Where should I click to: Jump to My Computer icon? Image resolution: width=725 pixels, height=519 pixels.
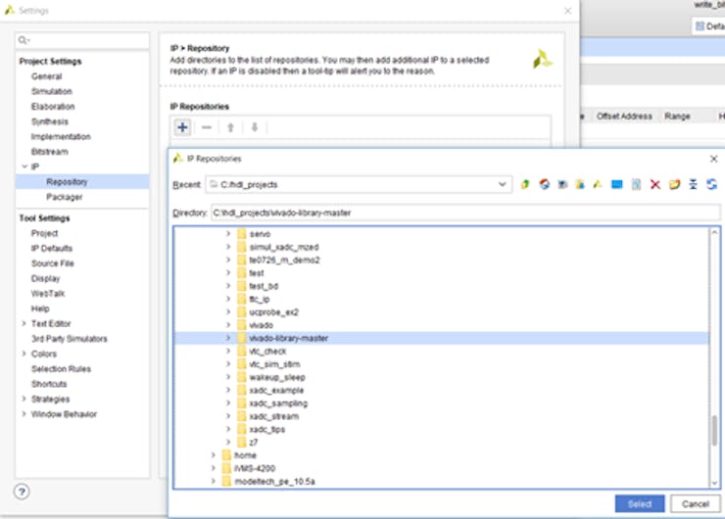pyautogui.click(x=562, y=184)
